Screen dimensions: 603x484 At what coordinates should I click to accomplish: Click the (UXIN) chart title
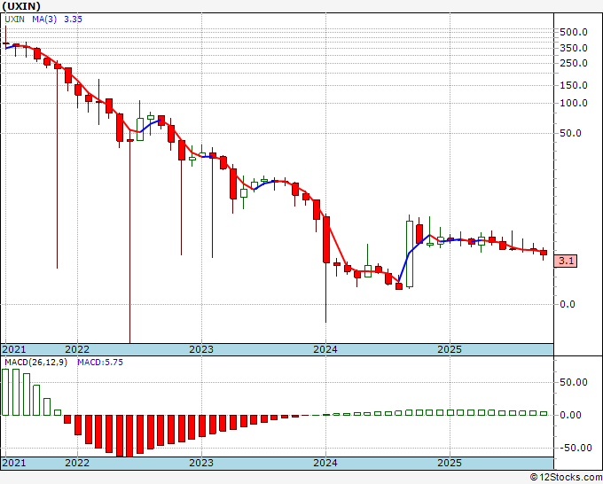point(21,6)
